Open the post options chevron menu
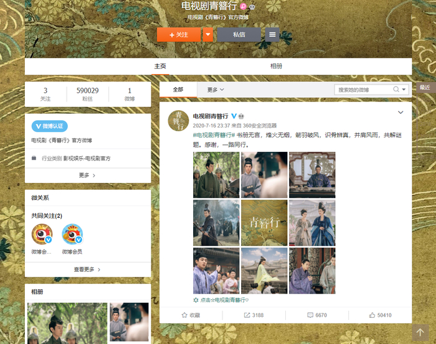Viewport: 436px width, 344px height. [400, 113]
